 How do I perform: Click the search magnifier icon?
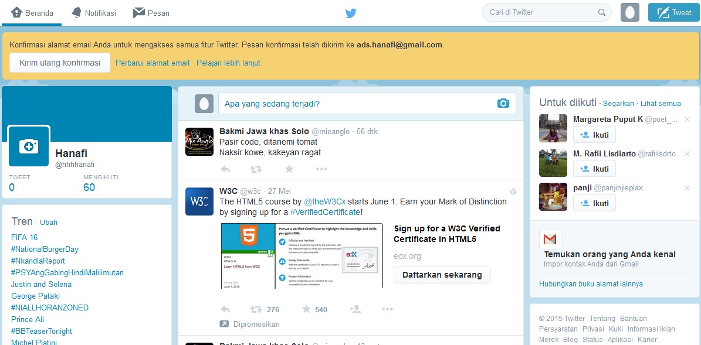coord(602,12)
